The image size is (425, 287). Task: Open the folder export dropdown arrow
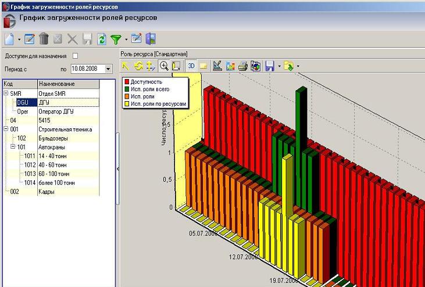[x=298, y=66]
